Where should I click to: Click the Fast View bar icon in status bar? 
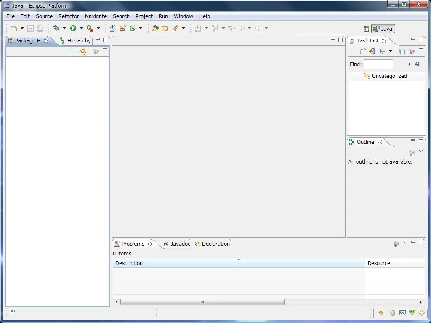click(x=13, y=312)
